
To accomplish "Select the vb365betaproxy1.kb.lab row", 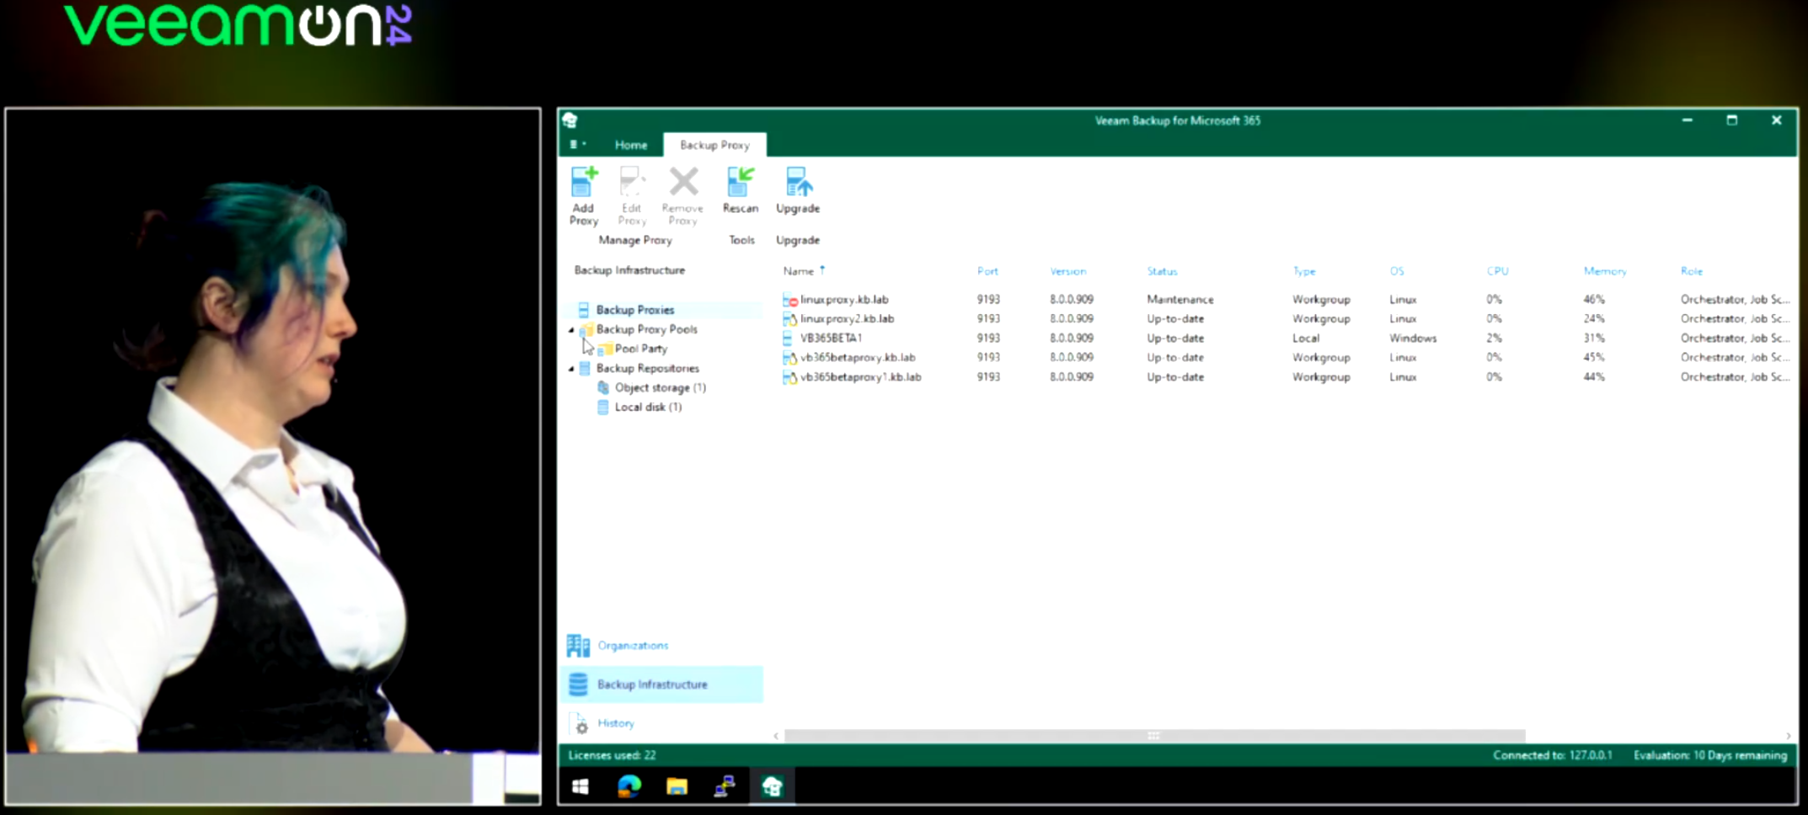I will 1286,377.
